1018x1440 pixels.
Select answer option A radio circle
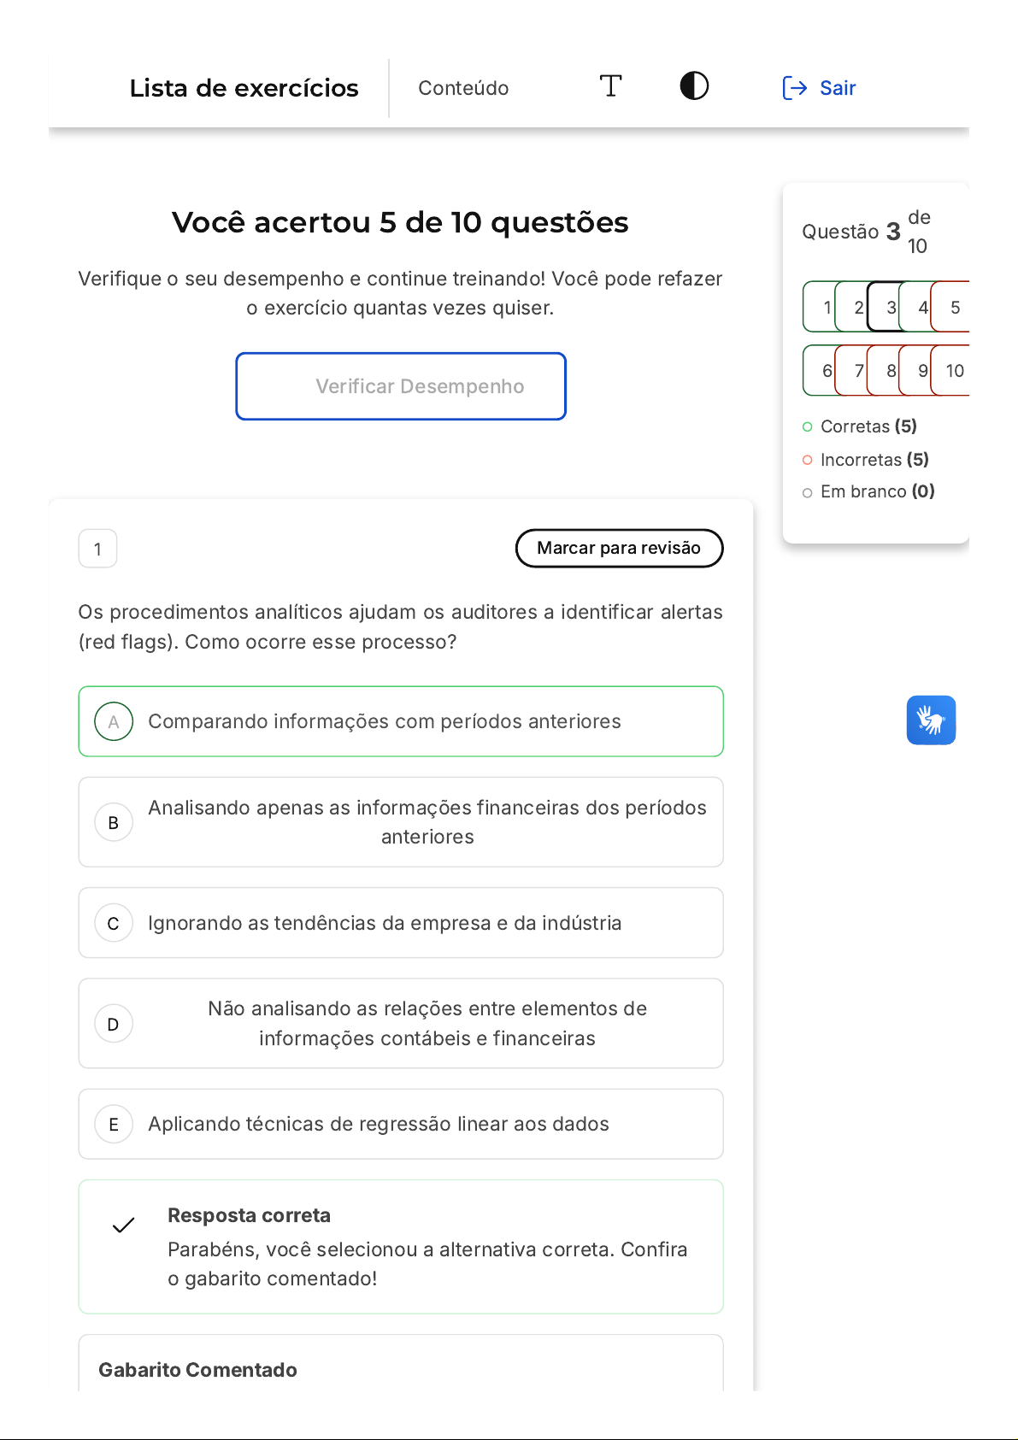click(114, 722)
